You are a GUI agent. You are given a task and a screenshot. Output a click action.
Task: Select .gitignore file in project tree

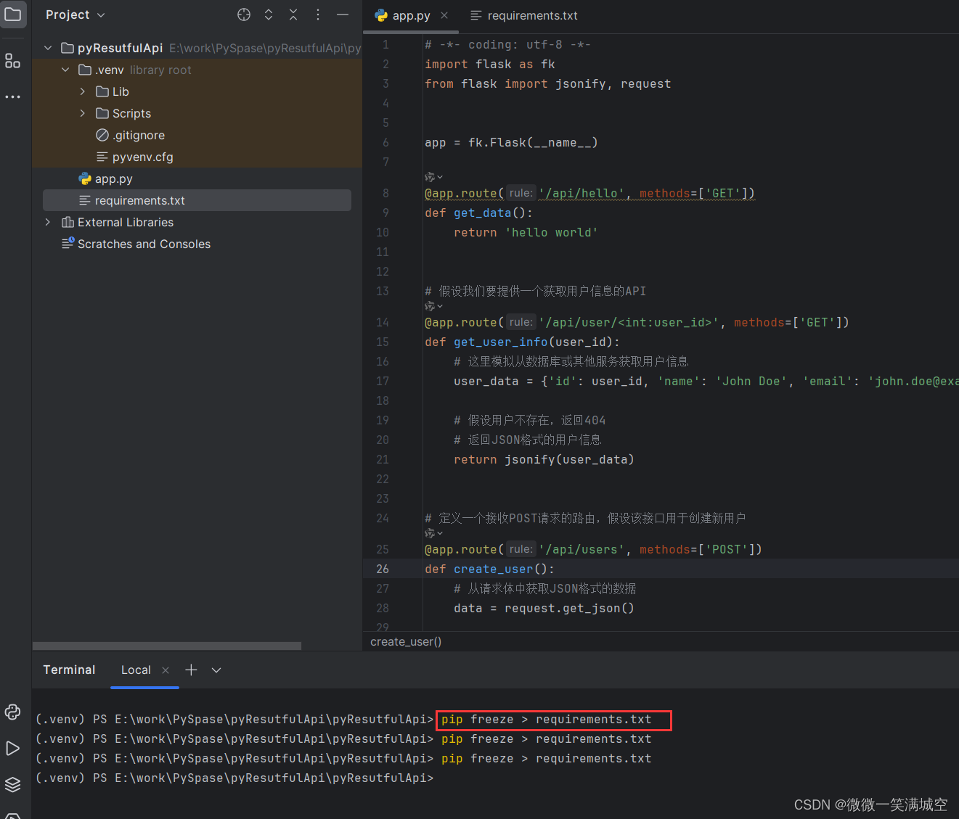point(131,135)
